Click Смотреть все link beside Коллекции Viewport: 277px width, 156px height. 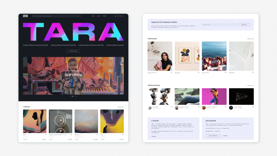(x=250, y=39)
